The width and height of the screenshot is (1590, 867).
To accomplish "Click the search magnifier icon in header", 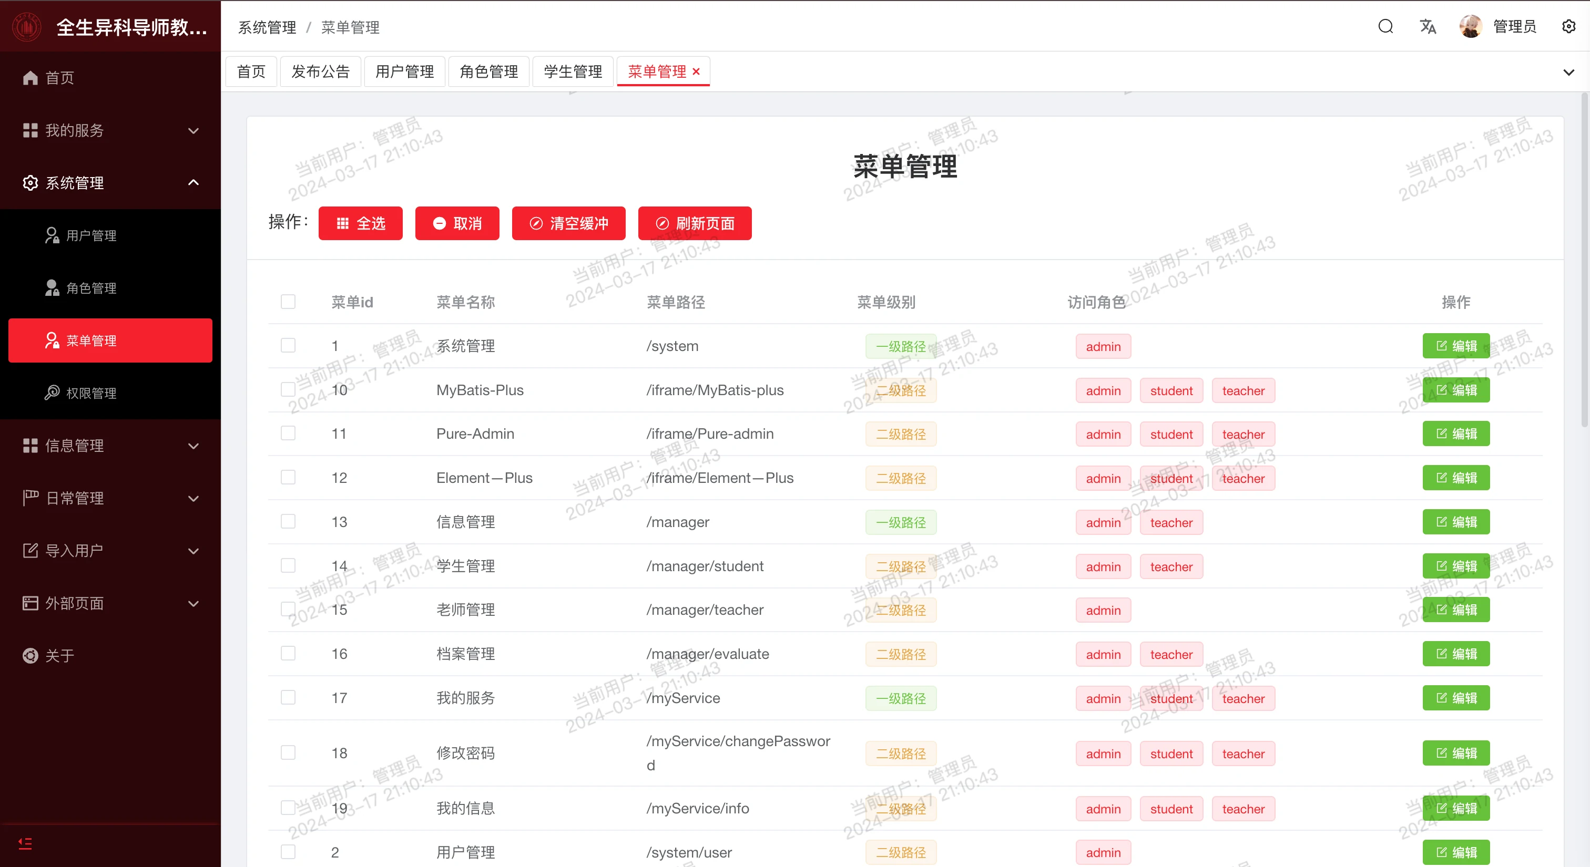I will click(1385, 26).
